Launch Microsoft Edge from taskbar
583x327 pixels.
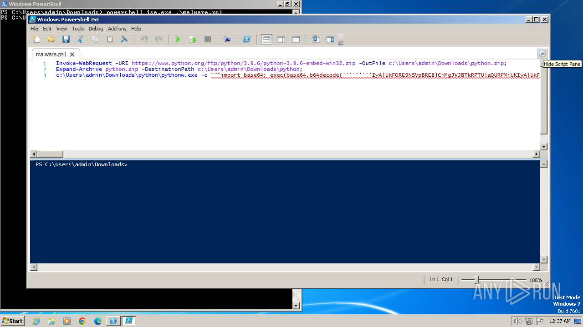(98, 321)
